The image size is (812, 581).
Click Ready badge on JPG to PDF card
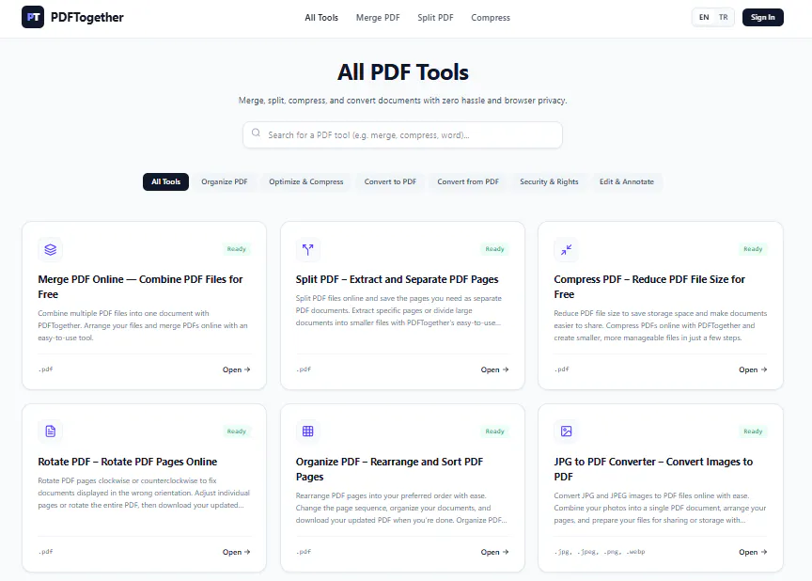[x=753, y=432]
